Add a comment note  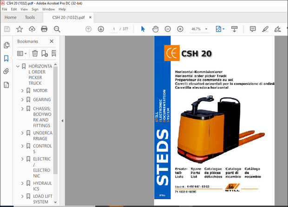[x=253, y=29]
